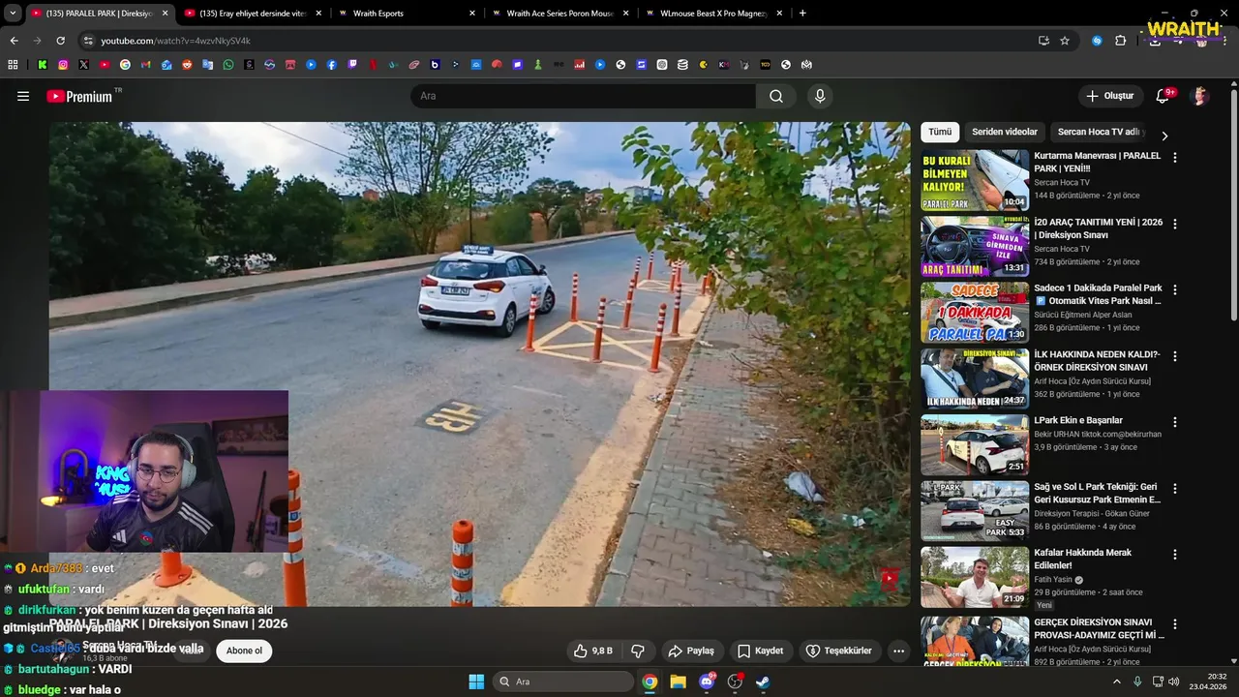The image size is (1239, 697).
Task: Open Steam from the taskbar
Action: point(763,682)
